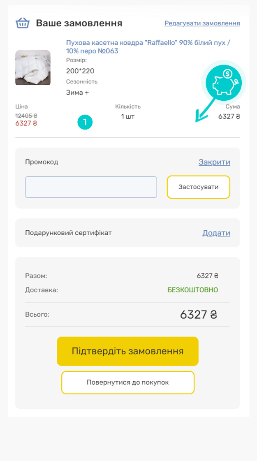Click the size value "200*220"
This screenshot has width=257, height=461.
(x=80, y=71)
